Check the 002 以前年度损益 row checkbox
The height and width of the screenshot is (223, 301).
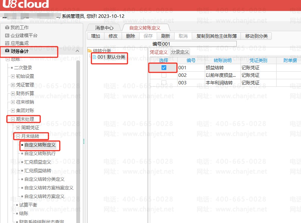point(164,75)
